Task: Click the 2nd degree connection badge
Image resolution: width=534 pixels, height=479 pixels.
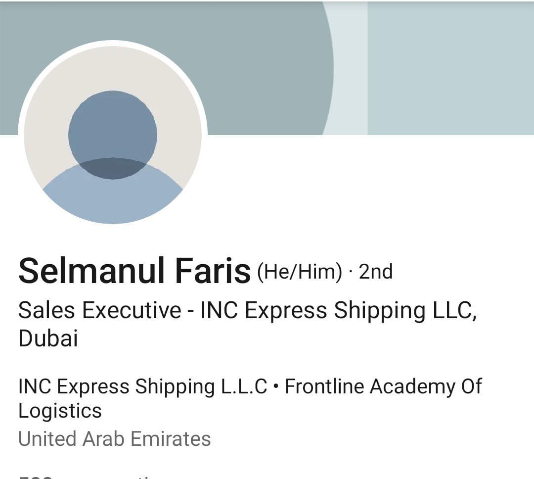Action: tap(376, 272)
